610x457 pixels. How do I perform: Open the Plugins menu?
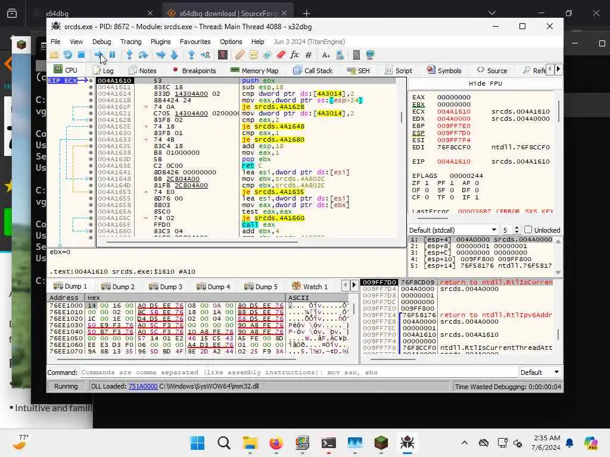[160, 42]
